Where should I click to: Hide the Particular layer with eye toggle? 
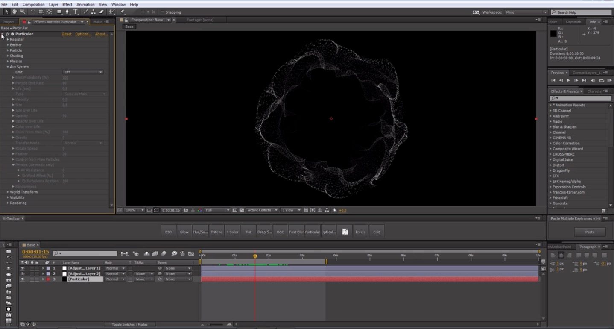point(23,279)
